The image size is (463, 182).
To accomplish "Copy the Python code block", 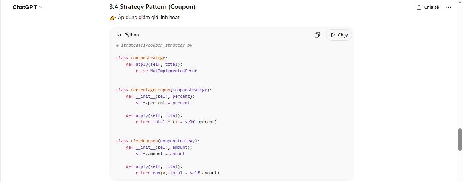I will pyautogui.click(x=317, y=35).
